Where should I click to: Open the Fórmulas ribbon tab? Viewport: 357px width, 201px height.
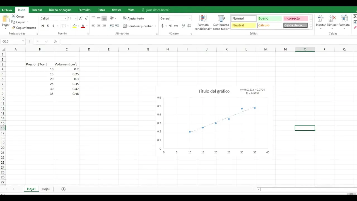coord(84,10)
